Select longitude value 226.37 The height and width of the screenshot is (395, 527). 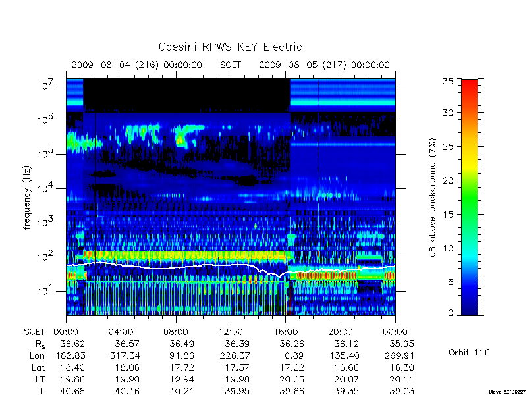pos(235,355)
